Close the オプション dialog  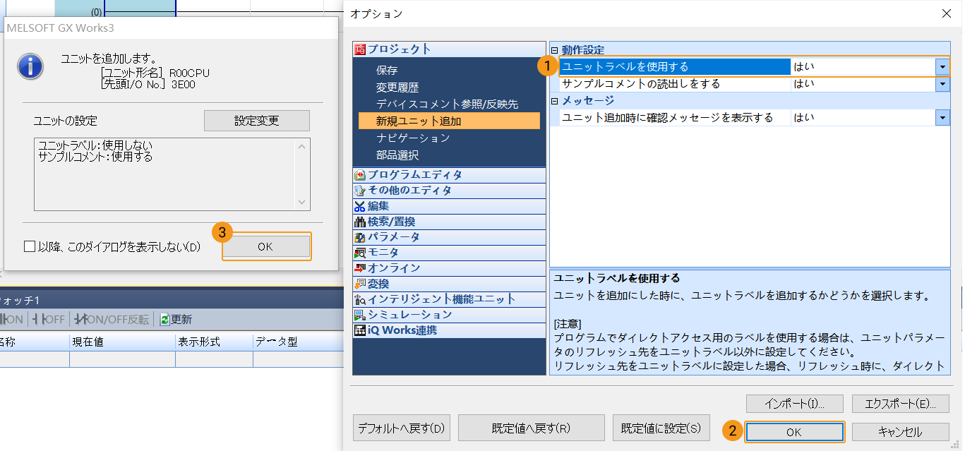click(946, 13)
